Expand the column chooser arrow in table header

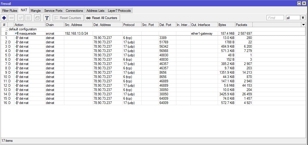coord(303,25)
